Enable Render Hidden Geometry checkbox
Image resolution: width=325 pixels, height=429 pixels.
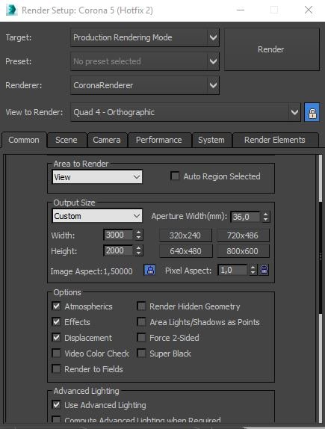pyautogui.click(x=141, y=306)
